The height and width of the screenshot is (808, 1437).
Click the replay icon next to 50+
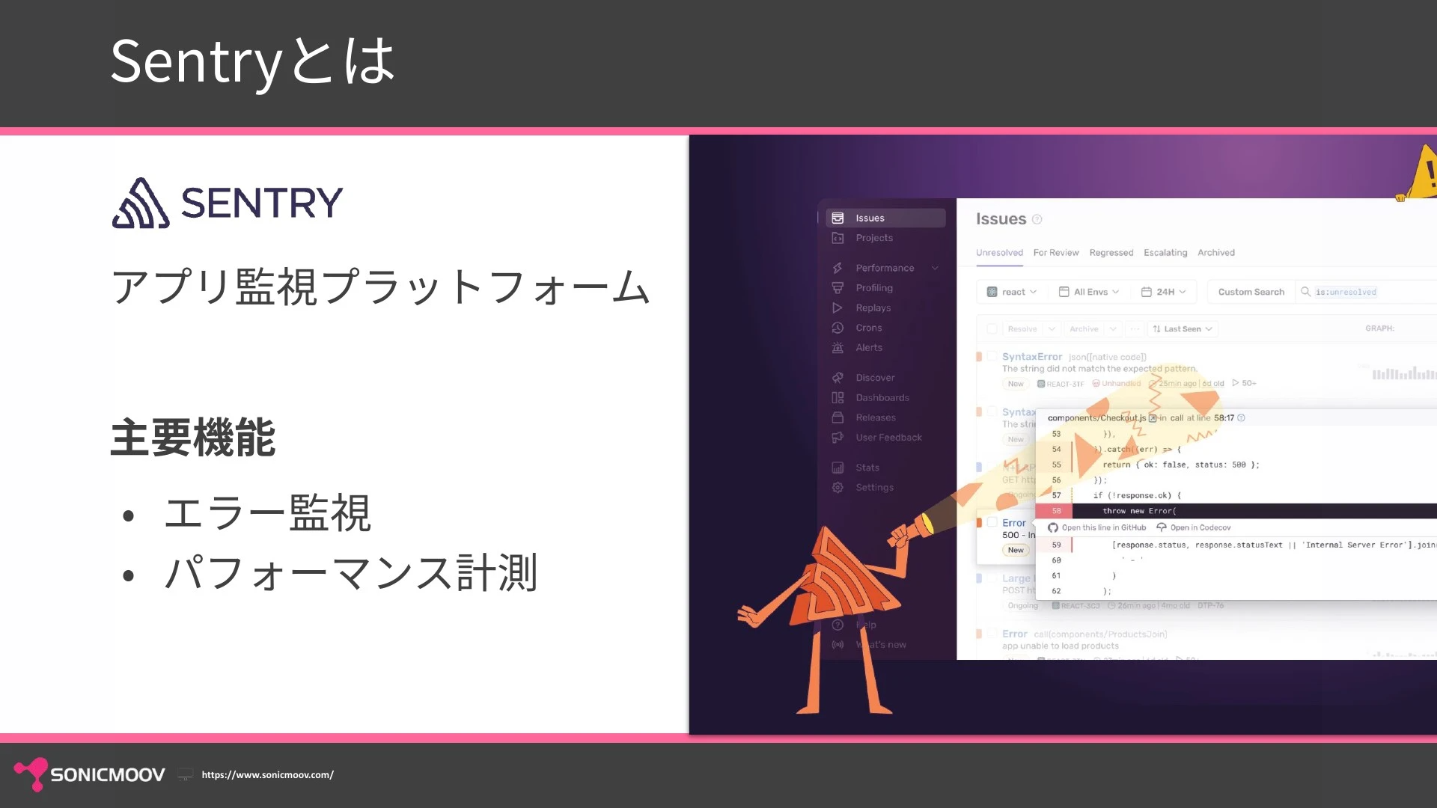[x=1236, y=383]
